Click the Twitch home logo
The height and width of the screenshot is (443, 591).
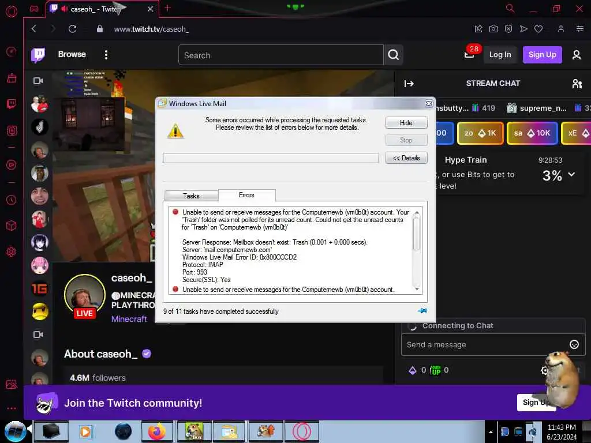[x=38, y=55]
